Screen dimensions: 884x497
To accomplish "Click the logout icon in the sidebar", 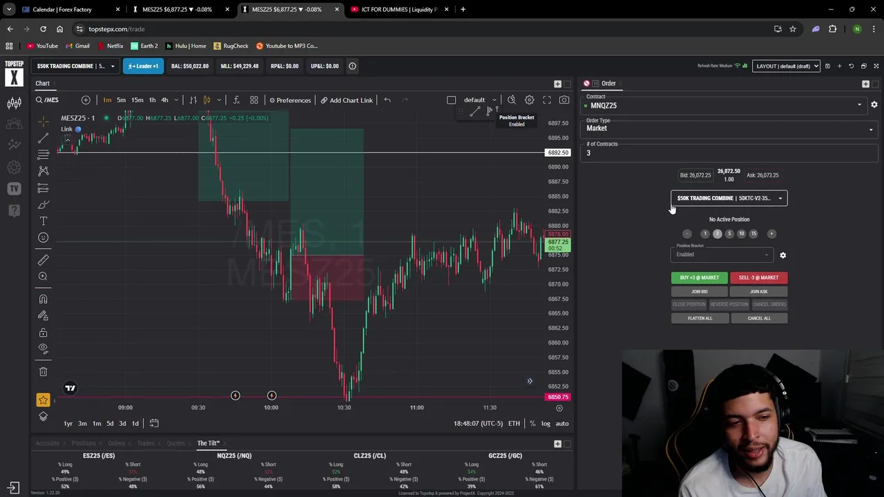I will (x=13, y=487).
